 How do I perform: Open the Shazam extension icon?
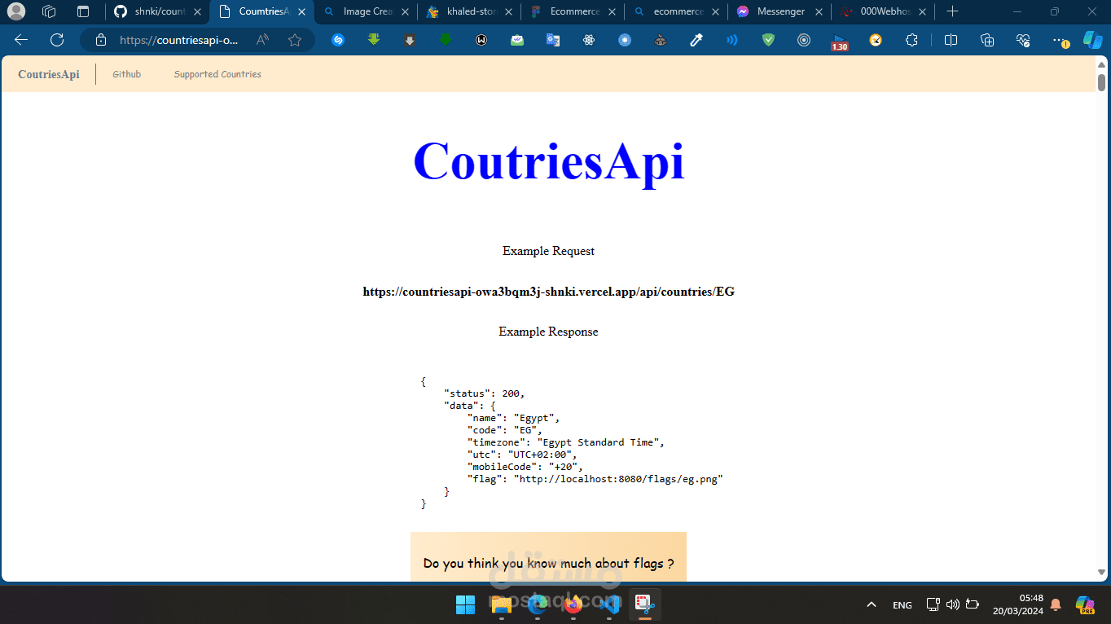(337, 39)
